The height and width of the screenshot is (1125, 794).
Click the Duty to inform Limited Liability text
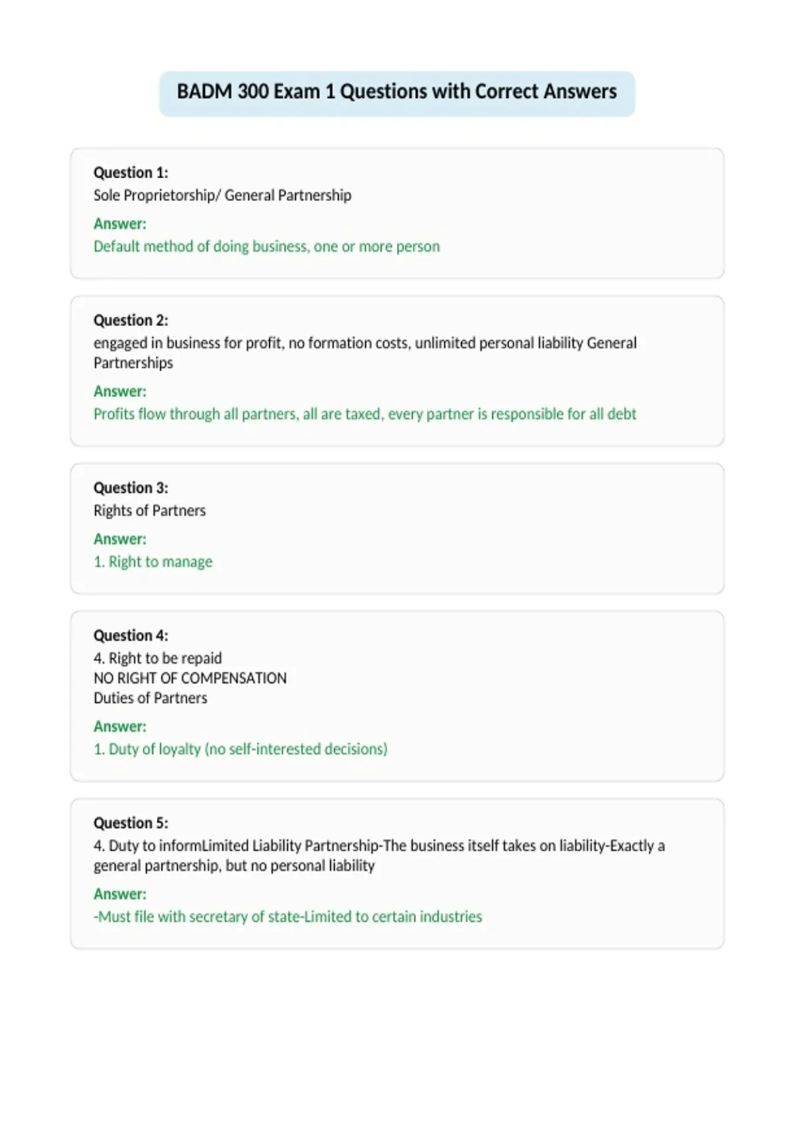click(379, 856)
